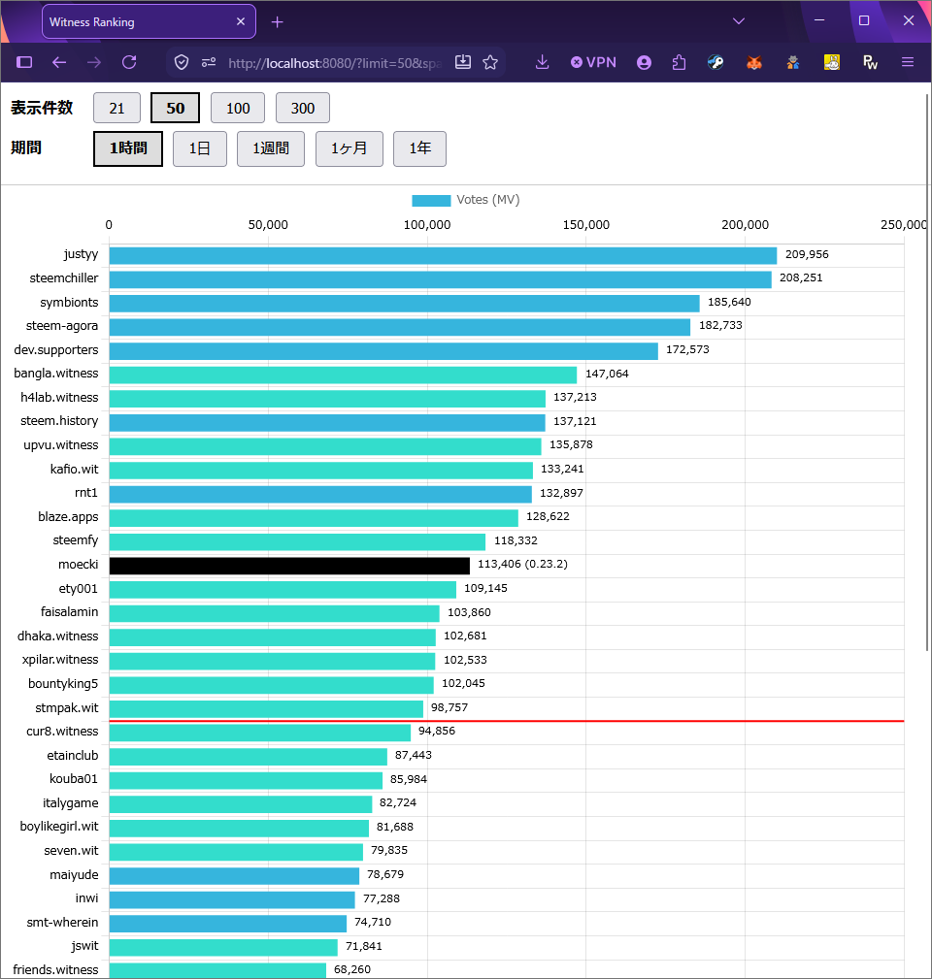Screen dimensions: 932x979
Task: Click the shield tracking protection icon
Action: pyautogui.click(x=182, y=62)
